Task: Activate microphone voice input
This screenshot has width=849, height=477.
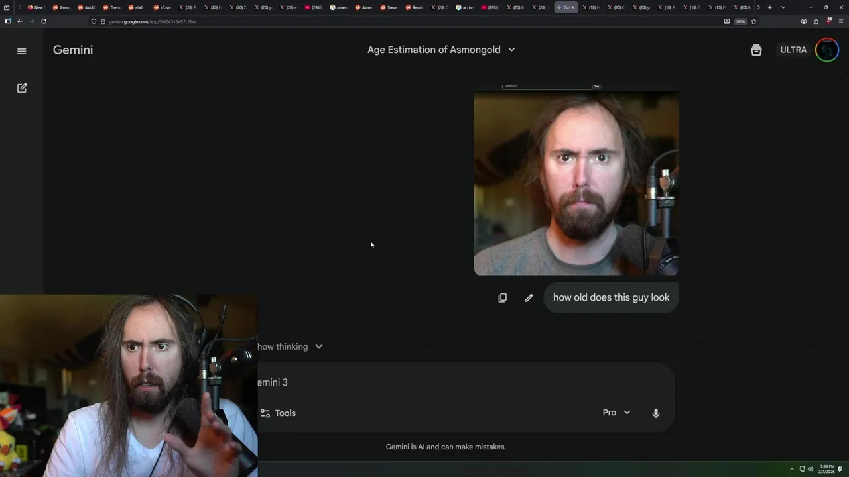Action: (x=655, y=413)
